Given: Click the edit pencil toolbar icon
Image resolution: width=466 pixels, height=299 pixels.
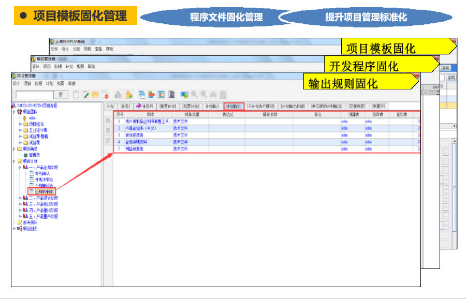Looking at the screenshot, I should (x=86, y=95).
